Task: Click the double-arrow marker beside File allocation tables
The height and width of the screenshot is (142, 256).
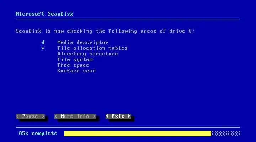Action: point(43,48)
